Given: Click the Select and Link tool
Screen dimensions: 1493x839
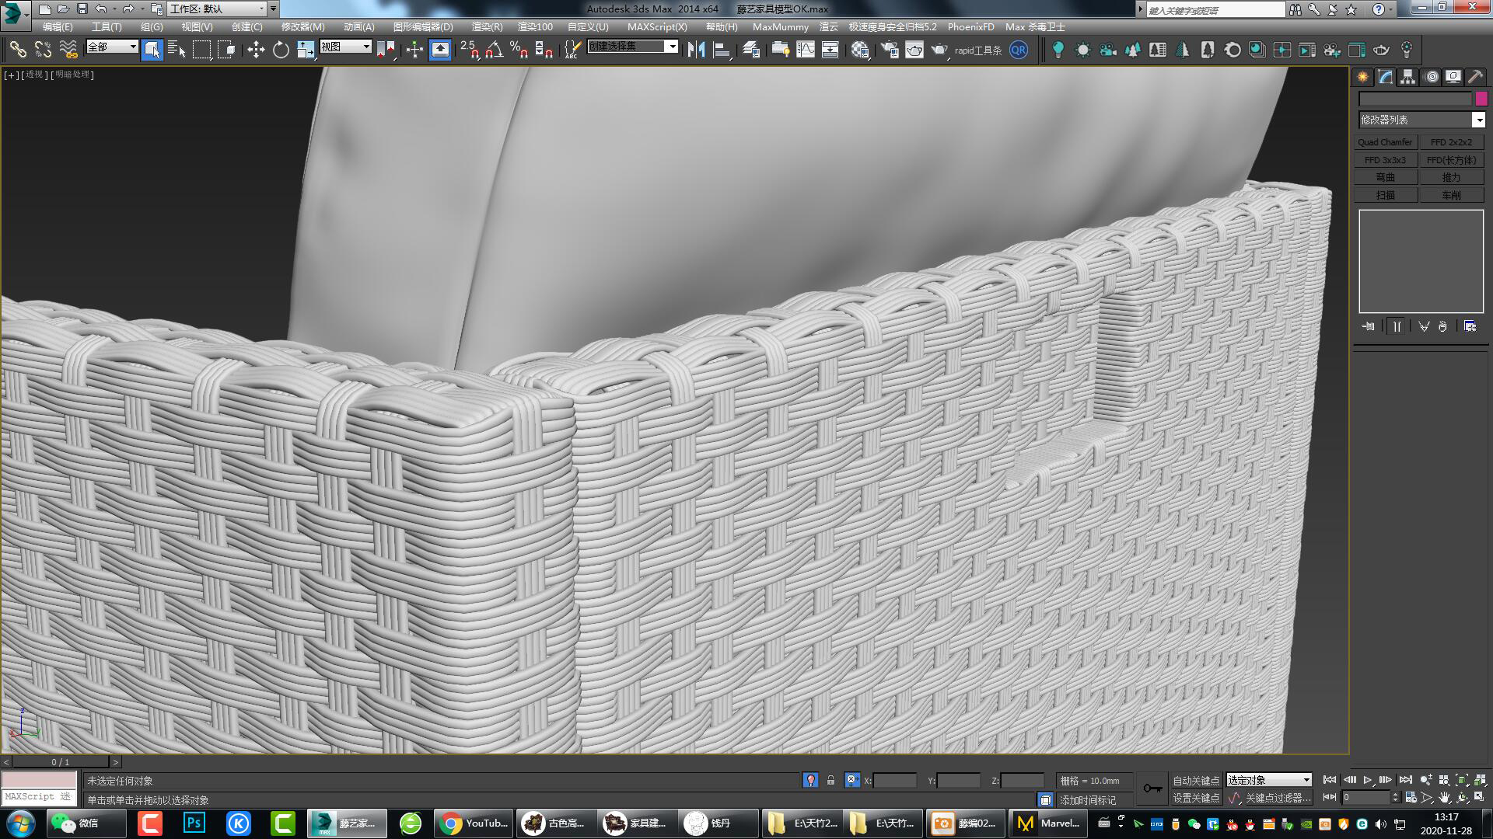Looking at the screenshot, I should coord(17,50).
